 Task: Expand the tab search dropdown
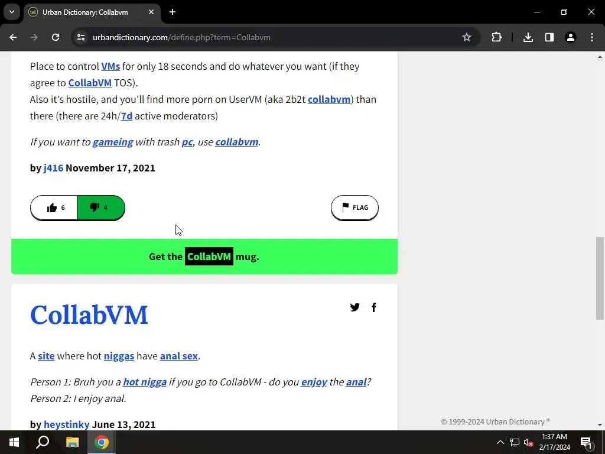12,12
